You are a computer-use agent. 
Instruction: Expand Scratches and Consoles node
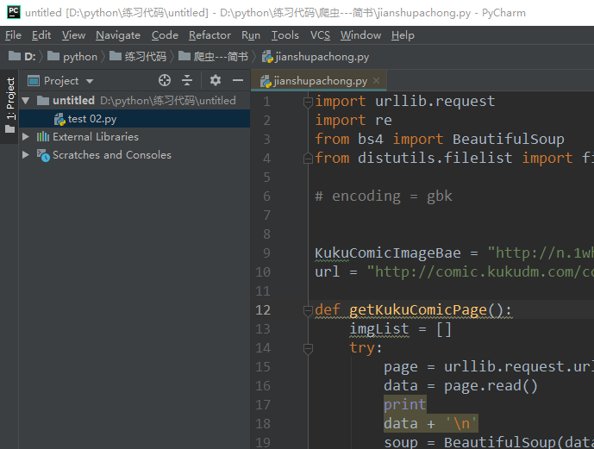(26, 155)
